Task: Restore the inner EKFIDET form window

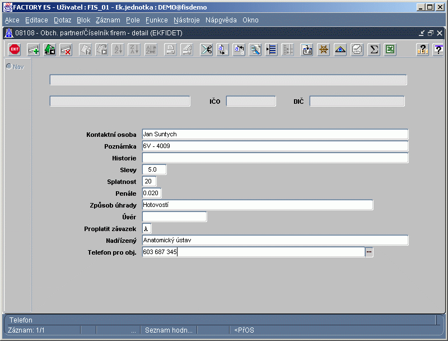Action: coord(431,33)
